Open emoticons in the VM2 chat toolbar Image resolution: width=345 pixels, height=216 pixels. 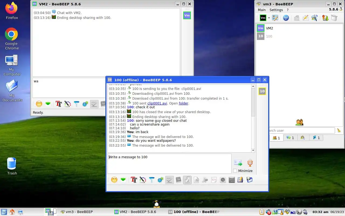(x=39, y=104)
